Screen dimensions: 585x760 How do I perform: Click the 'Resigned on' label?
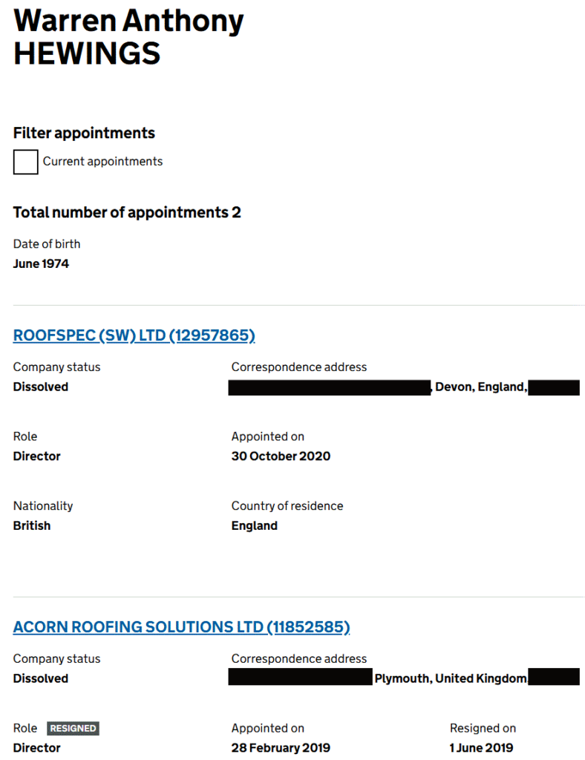(x=483, y=728)
